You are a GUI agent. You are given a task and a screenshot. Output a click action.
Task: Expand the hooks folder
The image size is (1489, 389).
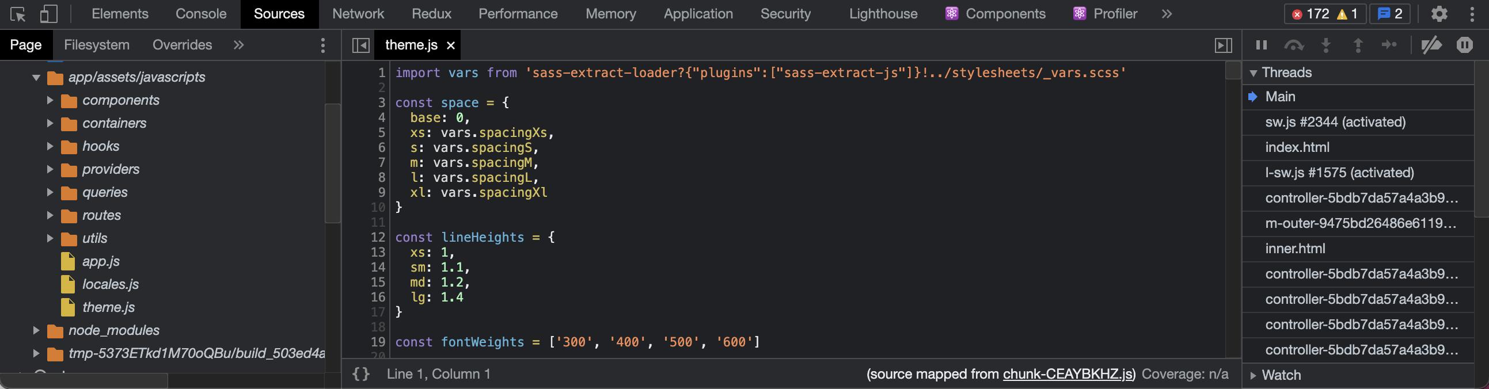pos(50,146)
